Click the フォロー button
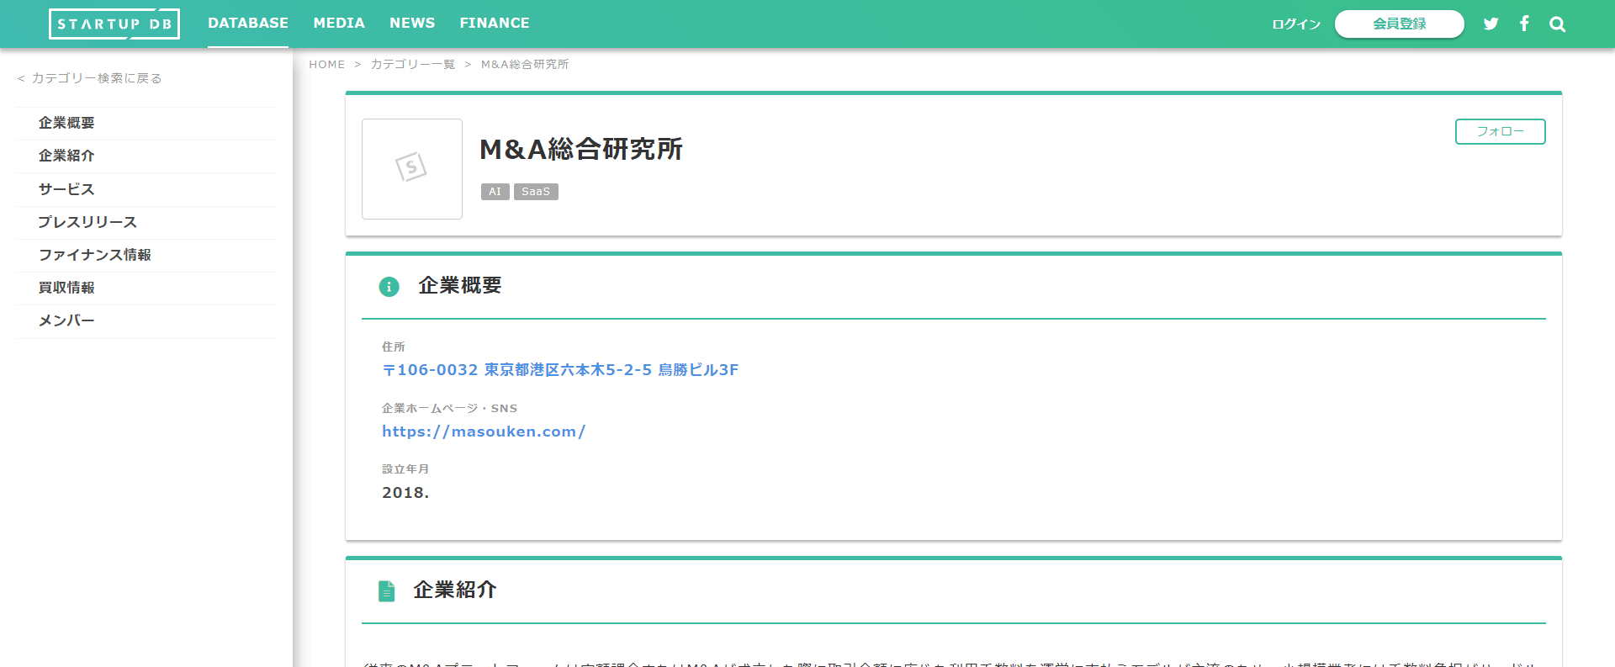 [1501, 131]
